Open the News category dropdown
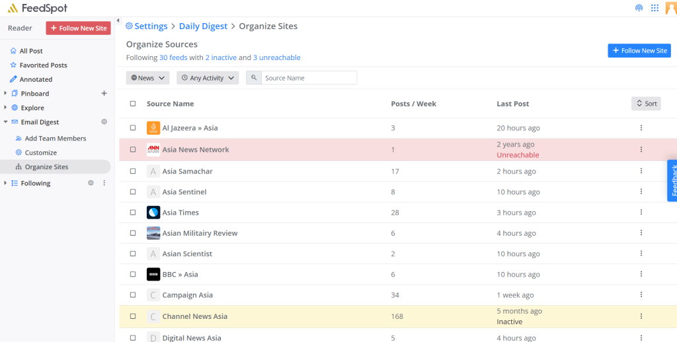This screenshot has height=342, width=677. click(x=147, y=78)
